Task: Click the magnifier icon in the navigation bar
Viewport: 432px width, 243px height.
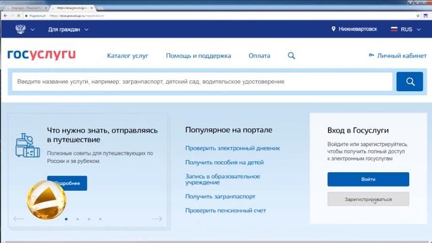Action: coord(291,55)
